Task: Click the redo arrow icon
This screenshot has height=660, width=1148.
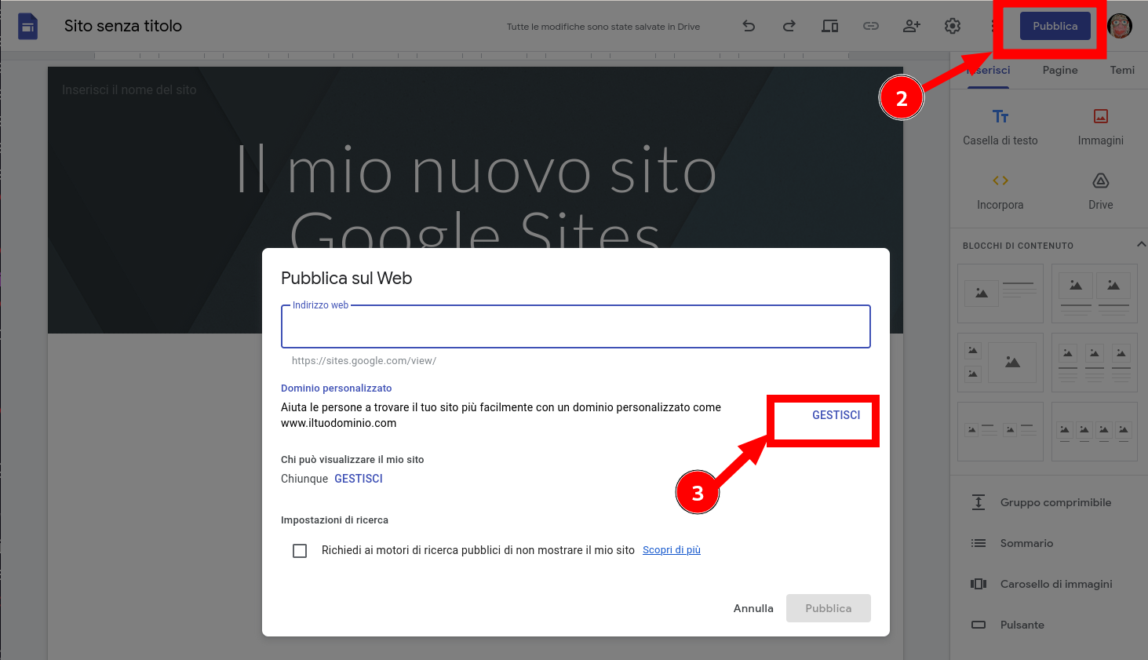Action: coord(789,26)
